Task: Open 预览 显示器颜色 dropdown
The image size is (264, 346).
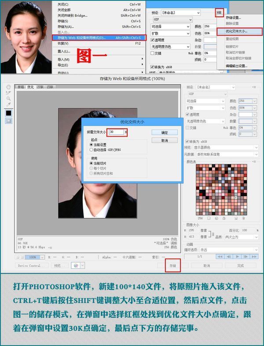Action: coord(226,147)
